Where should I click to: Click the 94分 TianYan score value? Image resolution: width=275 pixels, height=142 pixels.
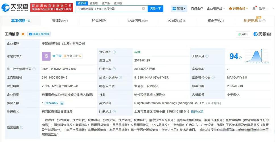pyautogui.click(x=236, y=57)
